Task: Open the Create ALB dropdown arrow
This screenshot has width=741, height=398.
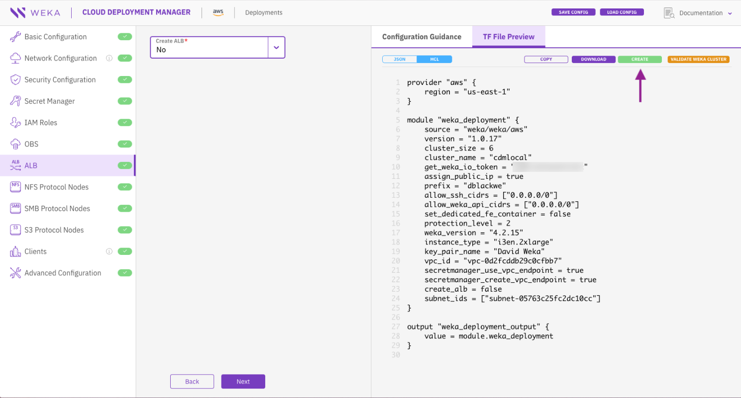Action: 276,48
